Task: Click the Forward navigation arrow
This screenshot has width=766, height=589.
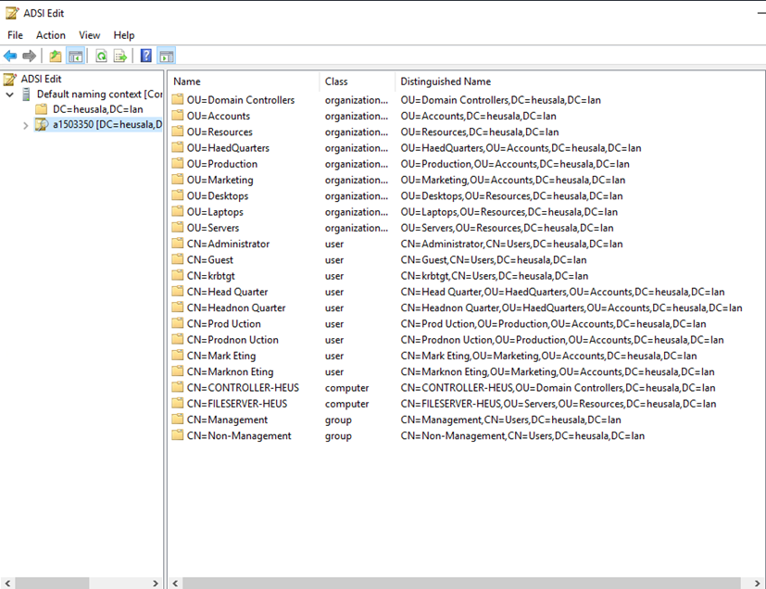Action: [30, 55]
